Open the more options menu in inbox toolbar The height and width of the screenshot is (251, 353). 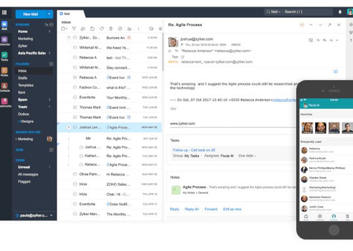pyautogui.click(x=139, y=28)
